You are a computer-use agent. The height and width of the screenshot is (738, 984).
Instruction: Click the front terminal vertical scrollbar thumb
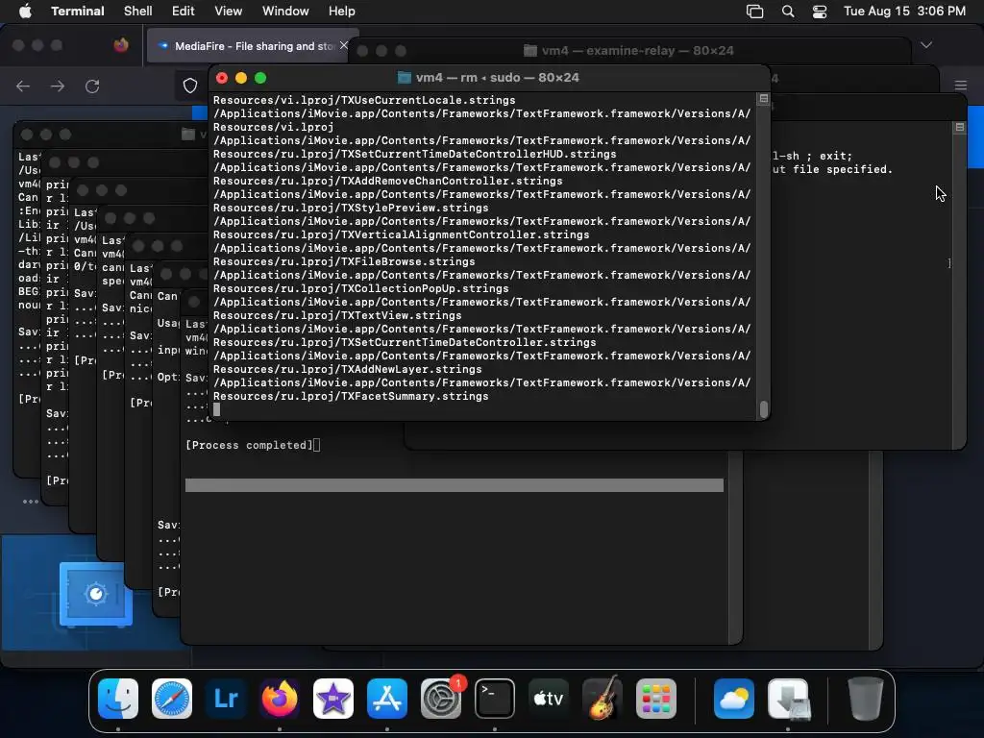763,409
